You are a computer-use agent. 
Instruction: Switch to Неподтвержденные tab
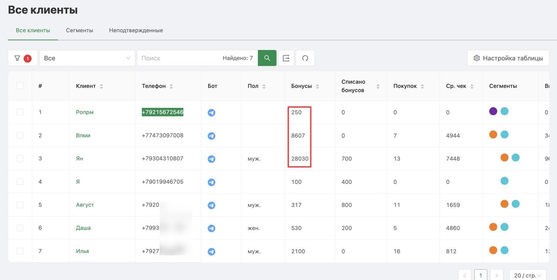coord(136,30)
